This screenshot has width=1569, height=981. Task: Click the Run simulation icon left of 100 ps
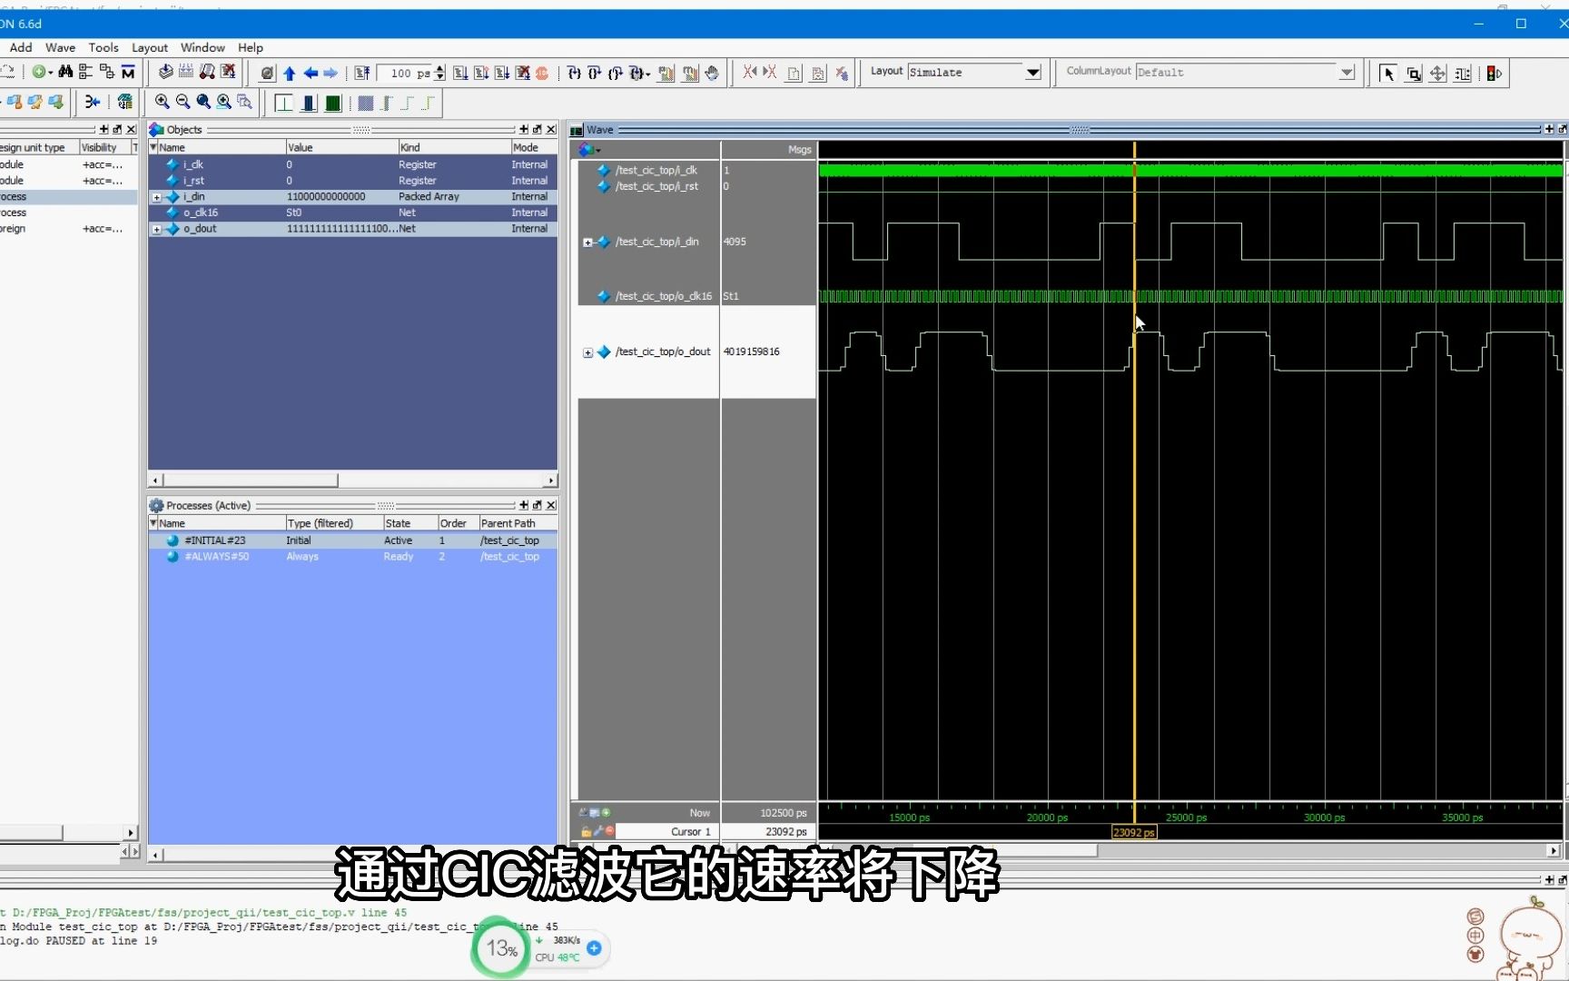click(362, 74)
